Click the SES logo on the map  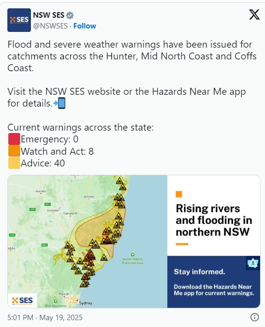click(x=23, y=300)
